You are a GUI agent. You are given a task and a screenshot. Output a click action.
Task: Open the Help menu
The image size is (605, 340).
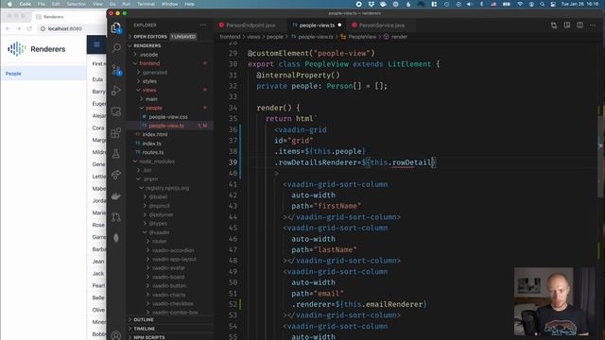click(x=189, y=4)
